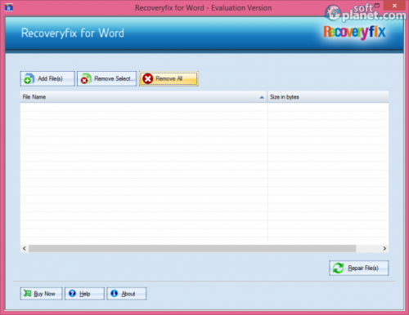Screen dimensions: 409x315
Task: Click the About button text
Action: tap(128, 294)
